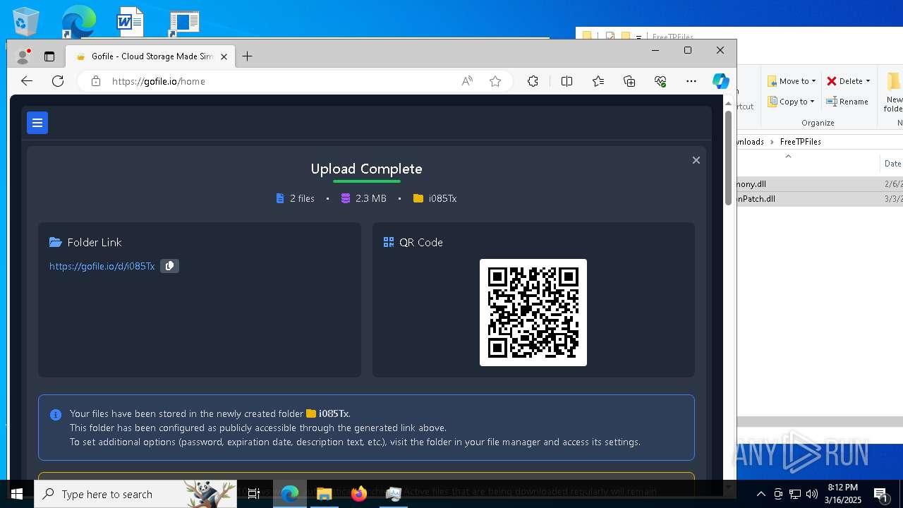Open the taskbar clock showing 8:12 PM
This screenshot has height=508, width=903.
tap(843, 494)
